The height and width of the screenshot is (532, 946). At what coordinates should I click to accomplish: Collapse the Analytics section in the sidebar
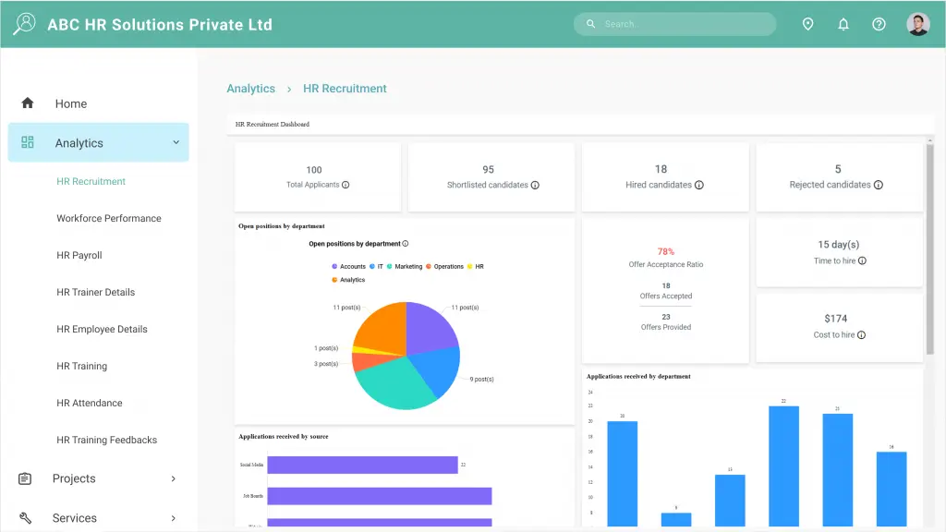175,142
